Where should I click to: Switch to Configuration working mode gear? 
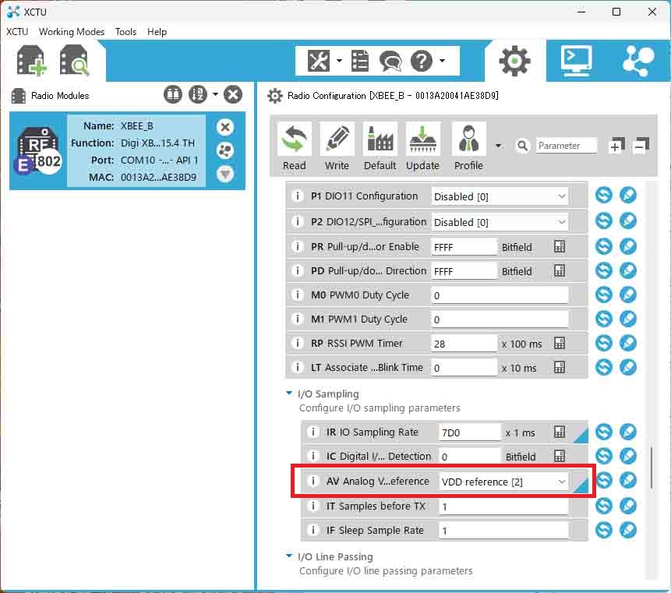click(515, 62)
